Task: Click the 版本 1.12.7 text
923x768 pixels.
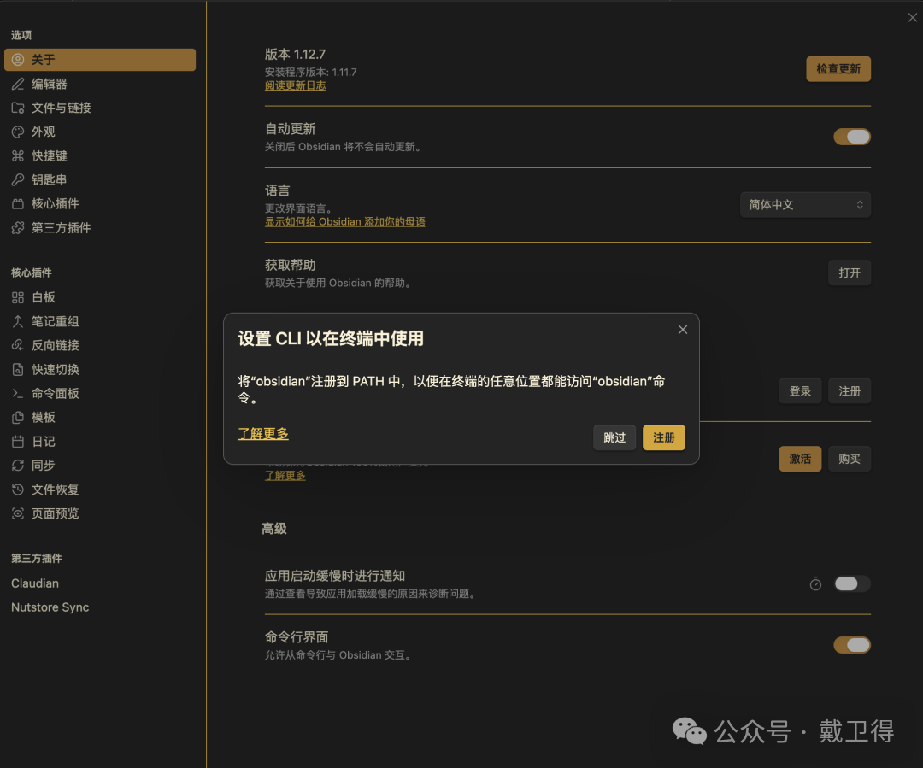Action: (x=295, y=54)
